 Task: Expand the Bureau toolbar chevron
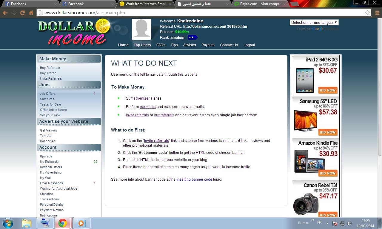313,220
